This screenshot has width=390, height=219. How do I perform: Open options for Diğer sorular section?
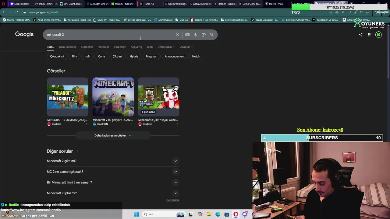[x=77, y=151]
